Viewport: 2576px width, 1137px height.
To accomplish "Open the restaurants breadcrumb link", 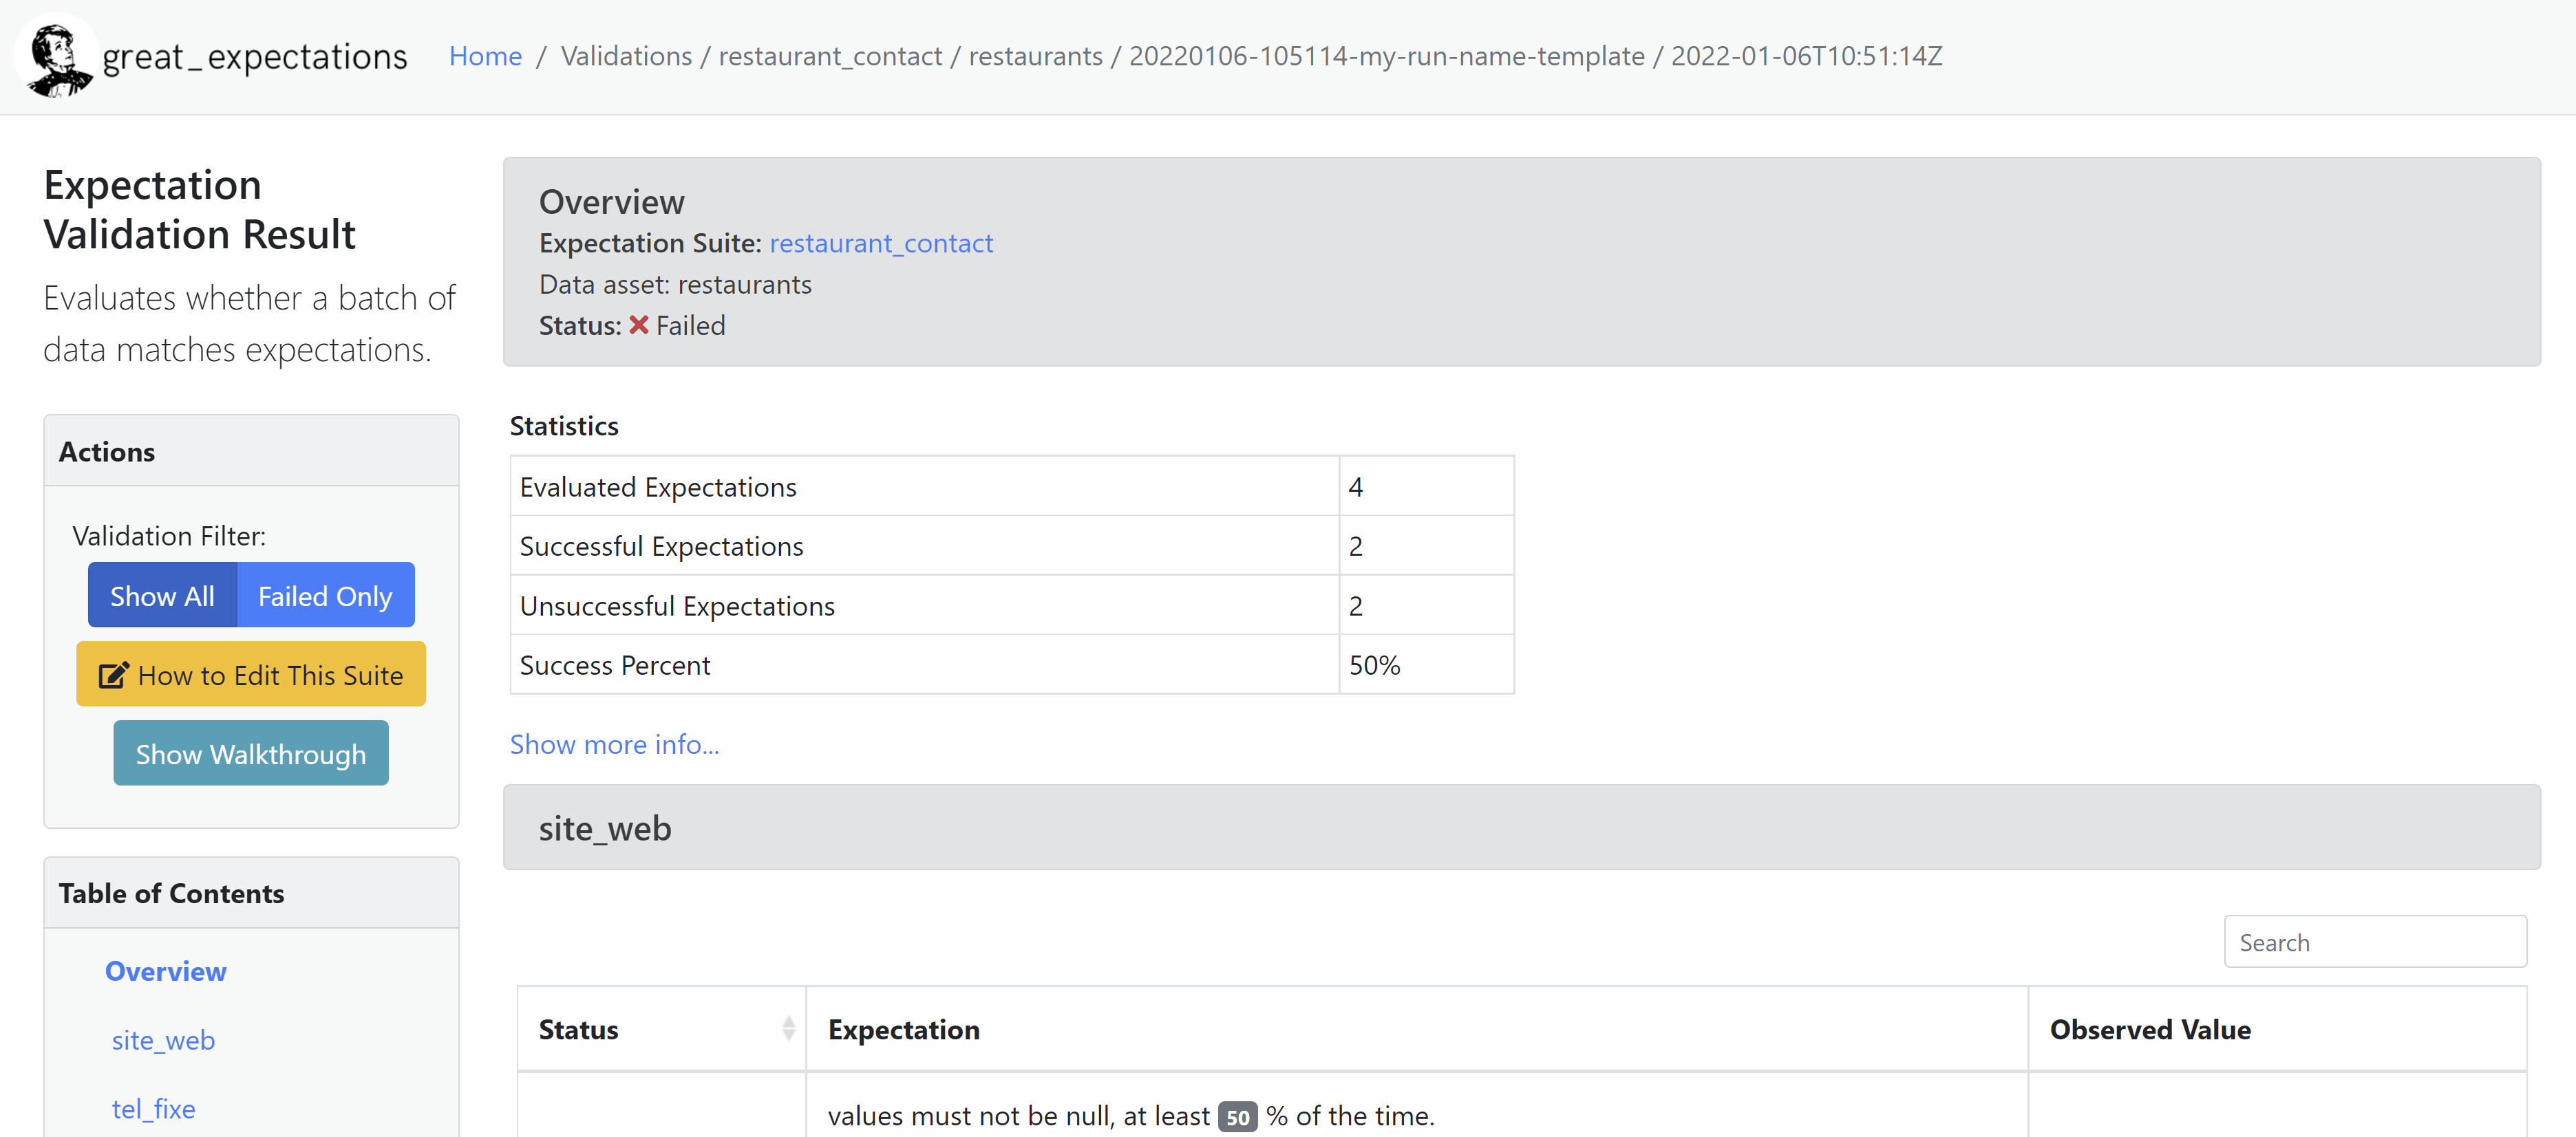I will pos(1036,56).
